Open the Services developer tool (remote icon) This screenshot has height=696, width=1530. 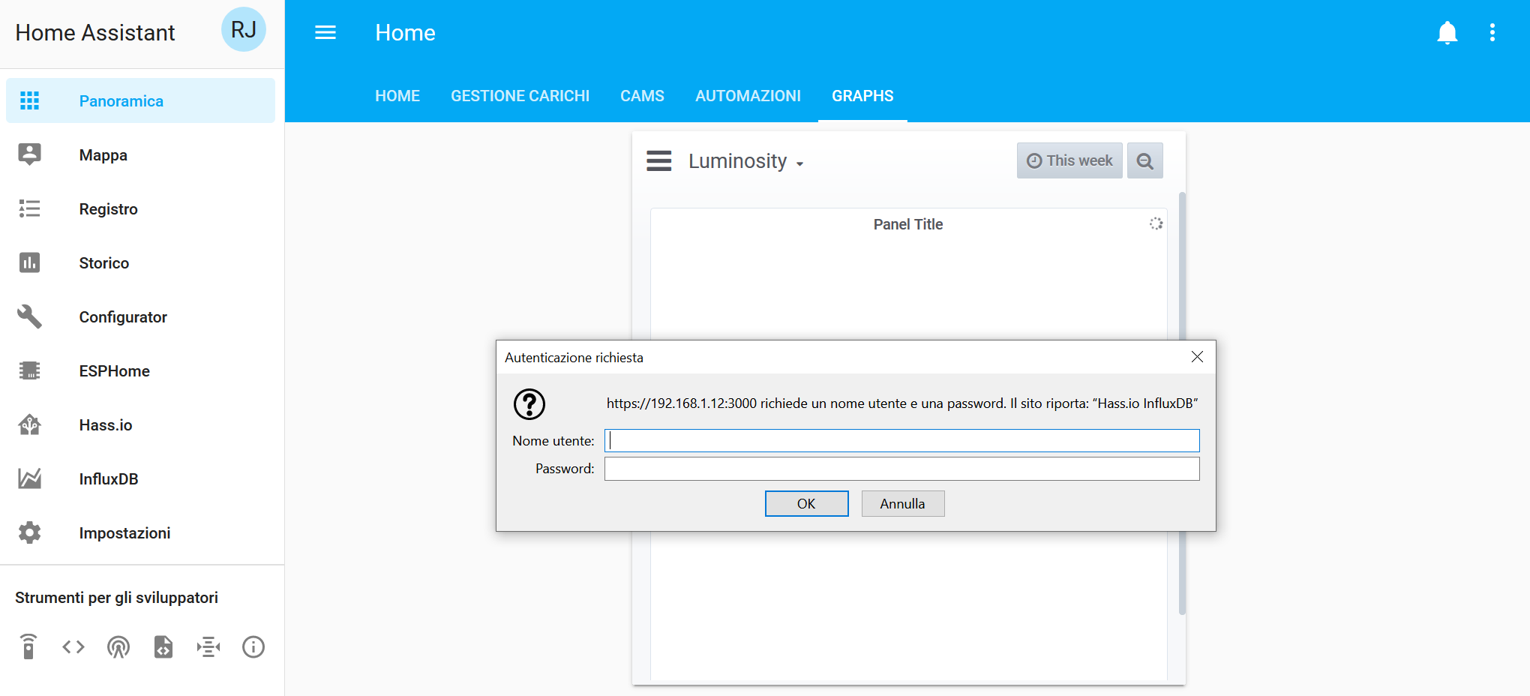point(28,646)
